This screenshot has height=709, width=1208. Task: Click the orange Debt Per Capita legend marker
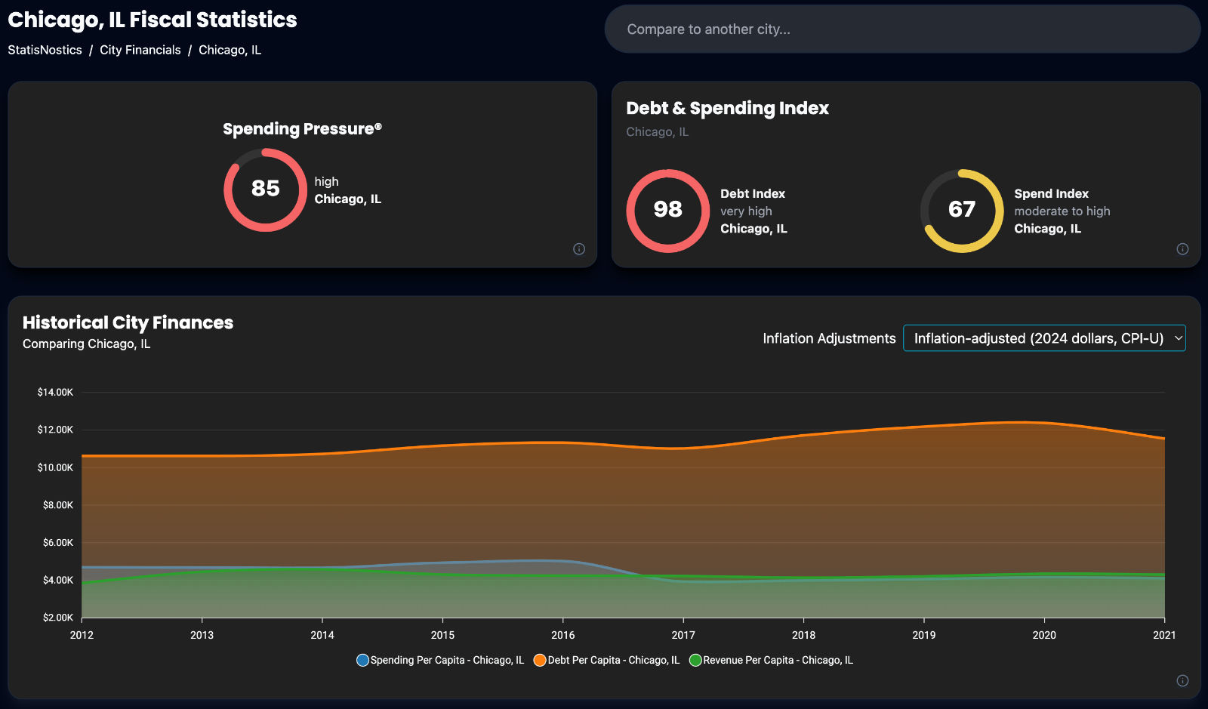(538, 659)
